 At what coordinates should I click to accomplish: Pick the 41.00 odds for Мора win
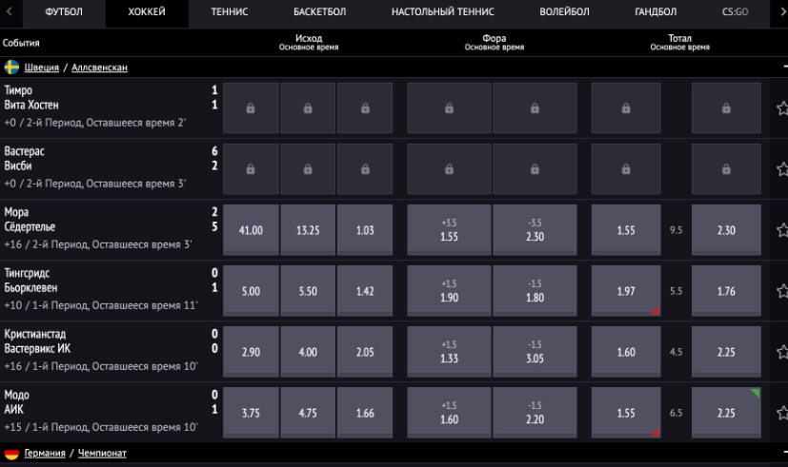251,230
